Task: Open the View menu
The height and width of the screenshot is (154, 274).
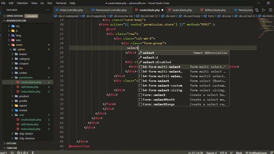Action: tap(34, 3)
